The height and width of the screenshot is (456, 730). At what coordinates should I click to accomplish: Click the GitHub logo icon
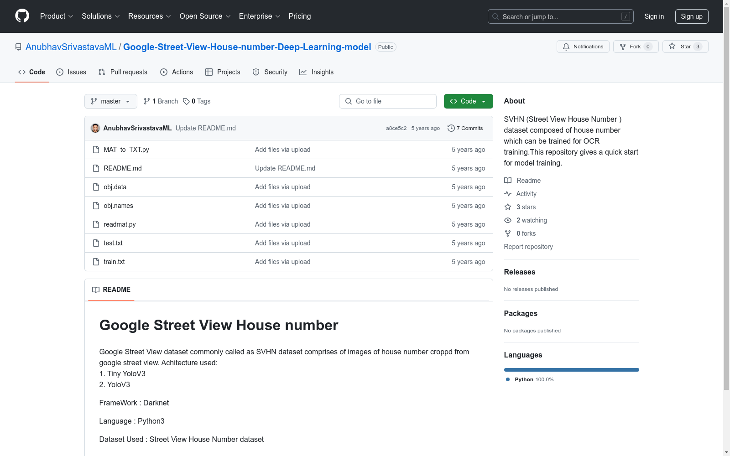(22, 16)
